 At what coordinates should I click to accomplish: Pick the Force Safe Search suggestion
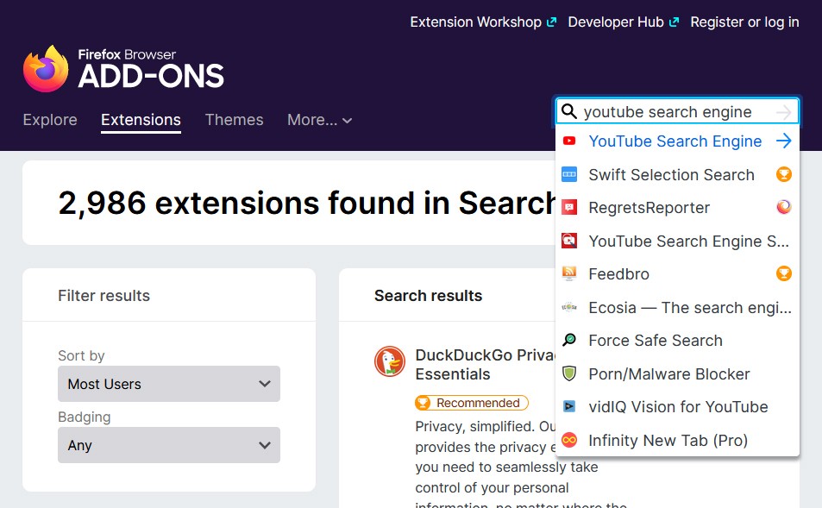677,341
